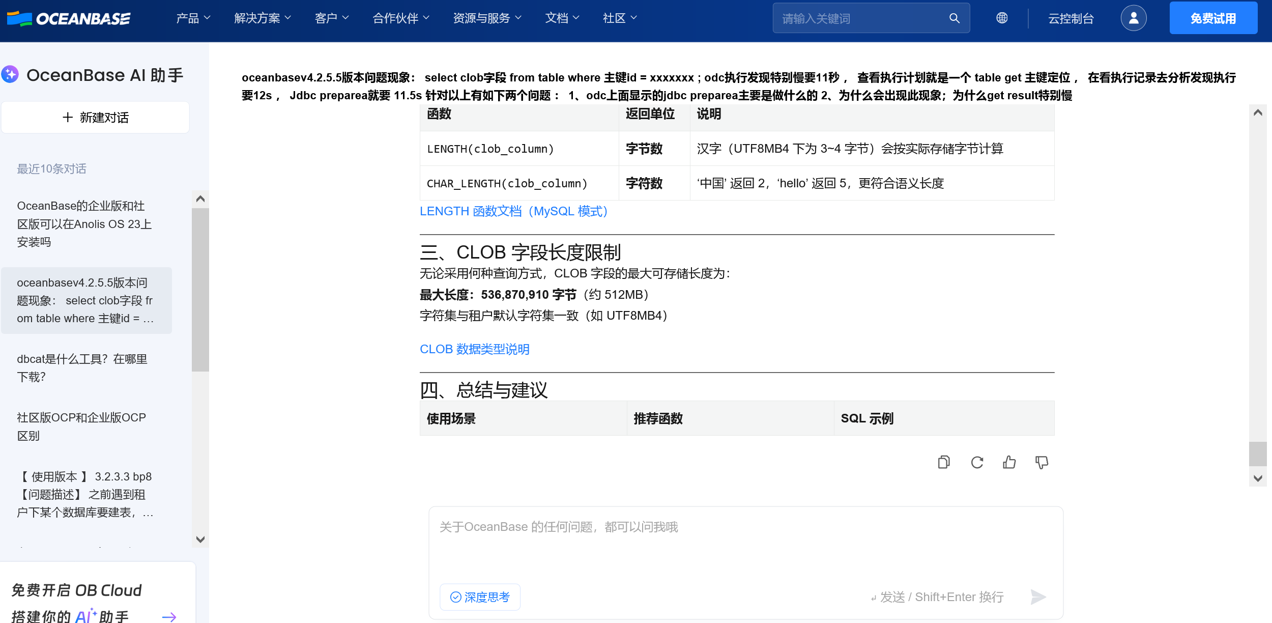Open the CLOB 数据类型说明 link
This screenshot has width=1272, height=623.
[x=474, y=349]
